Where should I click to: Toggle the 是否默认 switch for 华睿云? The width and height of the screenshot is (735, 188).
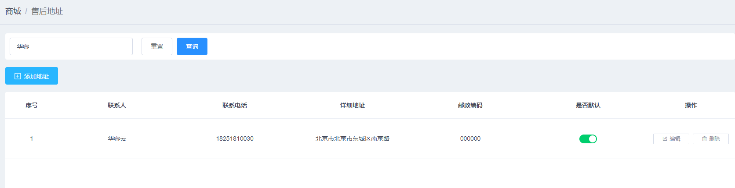click(x=588, y=139)
